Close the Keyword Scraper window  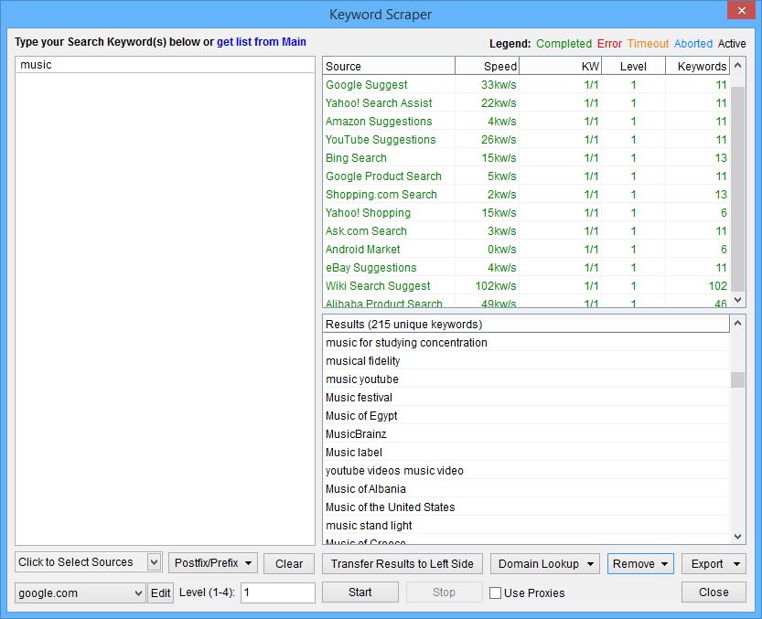pyautogui.click(x=740, y=12)
